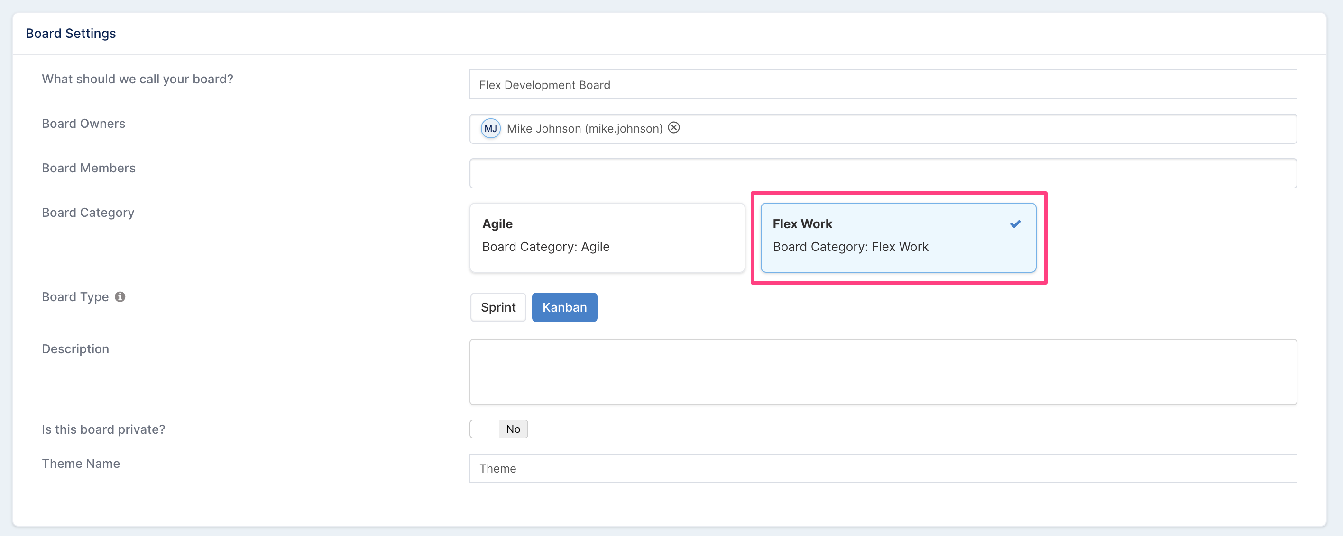This screenshot has height=536, width=1343.
Task: Click the board name input field
Action: coord(883,84)
